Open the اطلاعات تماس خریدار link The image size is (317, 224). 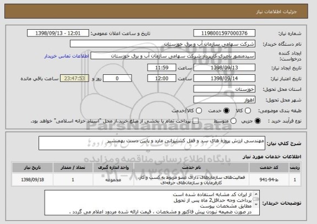point(67,56)
